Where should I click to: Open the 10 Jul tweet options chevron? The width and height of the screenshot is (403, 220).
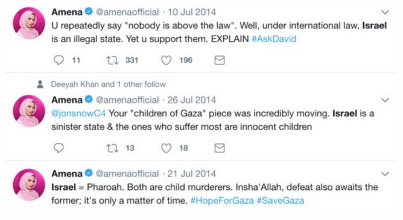[x=385, y=12]
